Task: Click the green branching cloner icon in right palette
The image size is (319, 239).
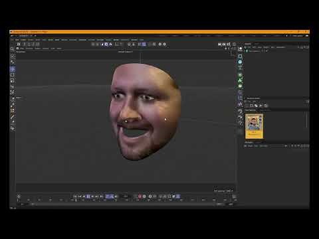Action: pos(240,80)
